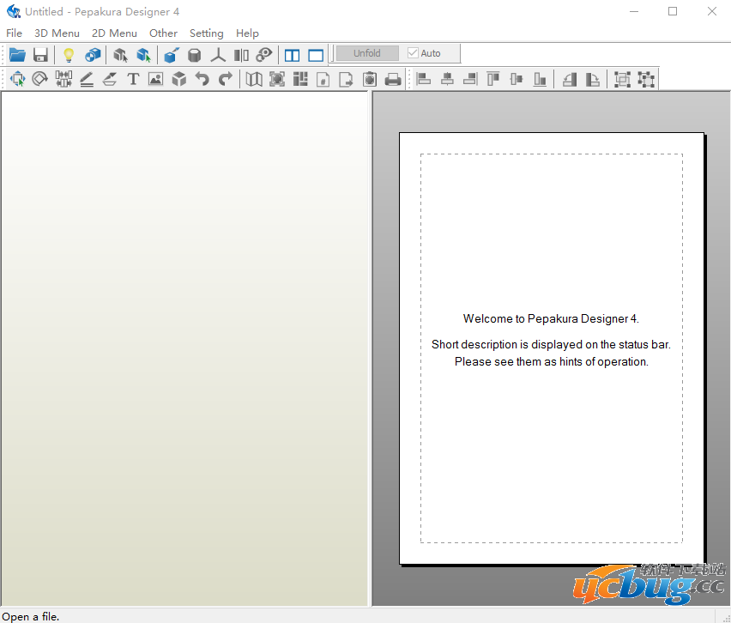
Task: Expand the Other menu dropdown
Action: pos(163,33)
